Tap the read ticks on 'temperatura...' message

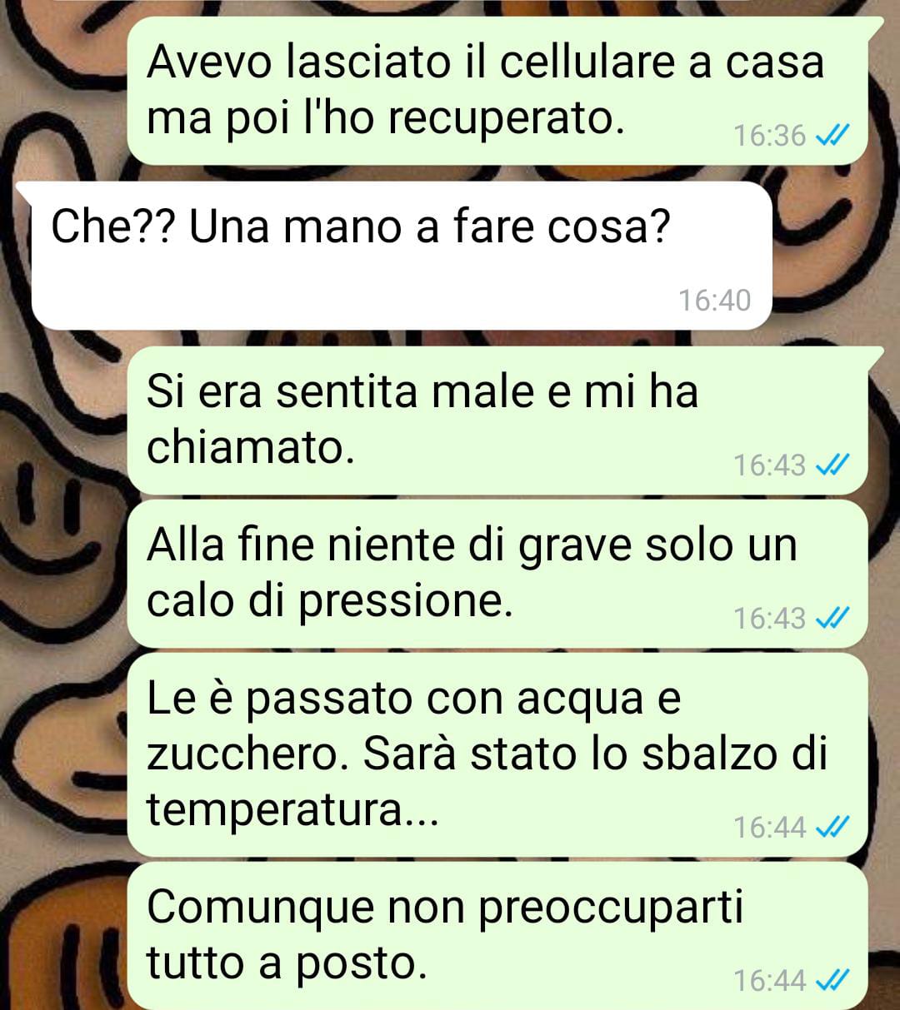pos(832,827)
